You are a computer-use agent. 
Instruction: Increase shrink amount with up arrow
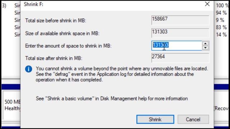click(x=205, y=44)
